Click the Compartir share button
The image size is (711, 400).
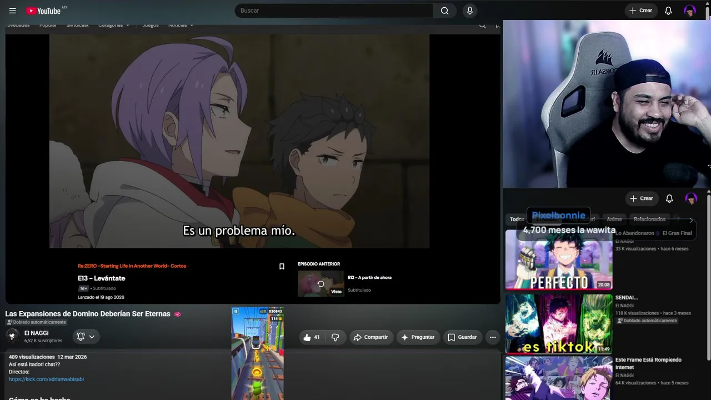(371, 337)
